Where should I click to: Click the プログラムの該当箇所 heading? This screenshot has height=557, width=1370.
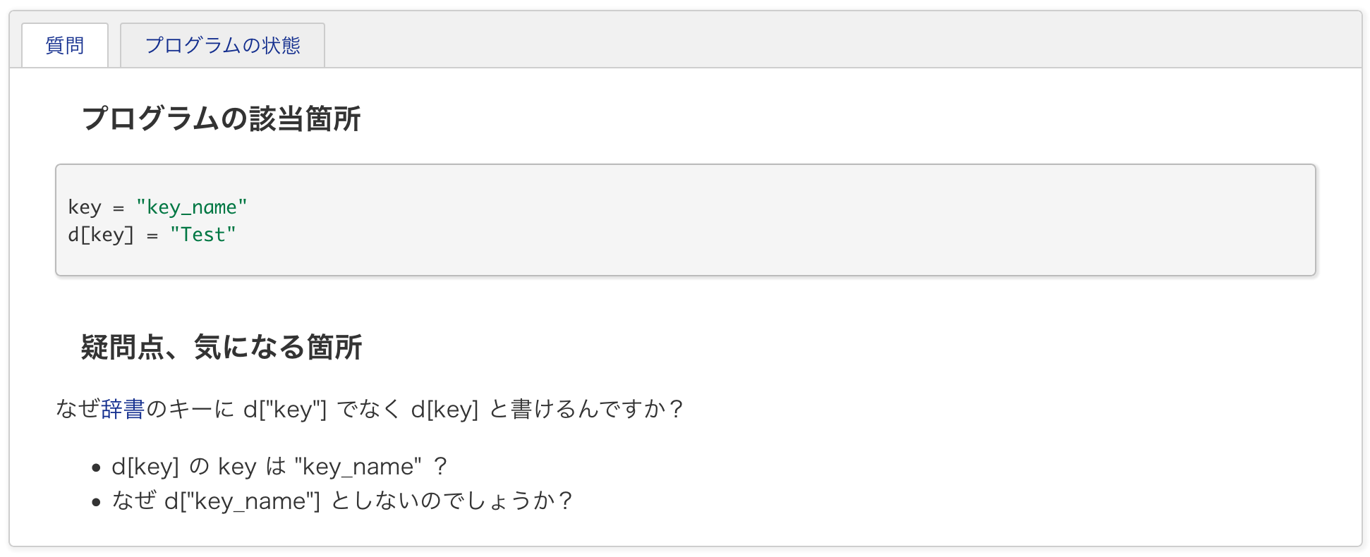pos(221,118)
